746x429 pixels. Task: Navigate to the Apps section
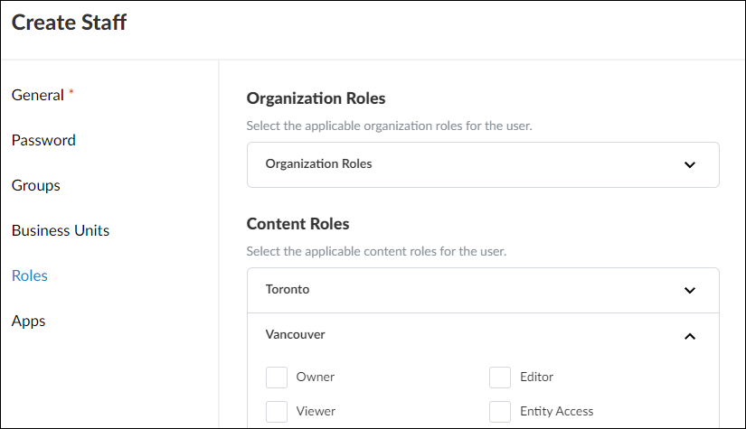[28, 322]
